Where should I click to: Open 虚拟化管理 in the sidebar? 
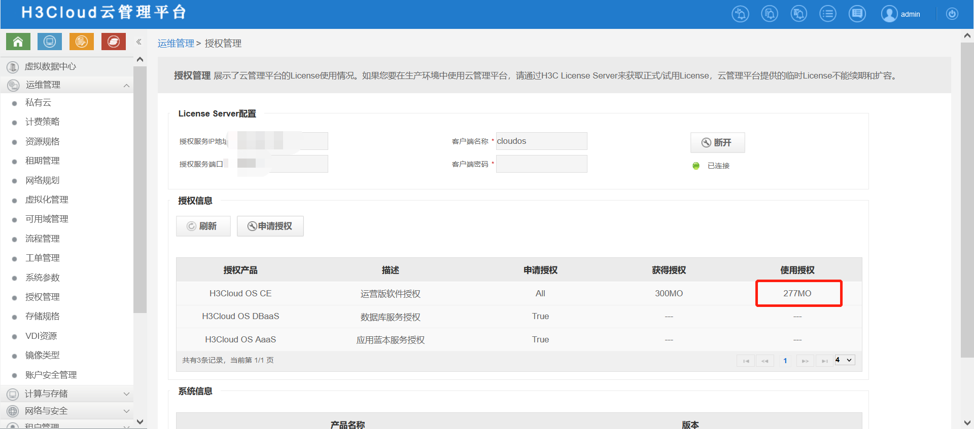47,200
